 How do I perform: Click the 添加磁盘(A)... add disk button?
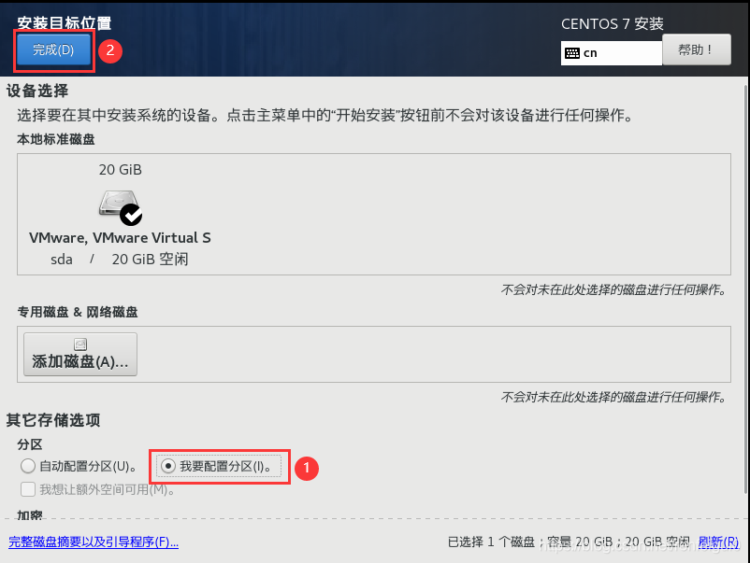click(80, 354)
